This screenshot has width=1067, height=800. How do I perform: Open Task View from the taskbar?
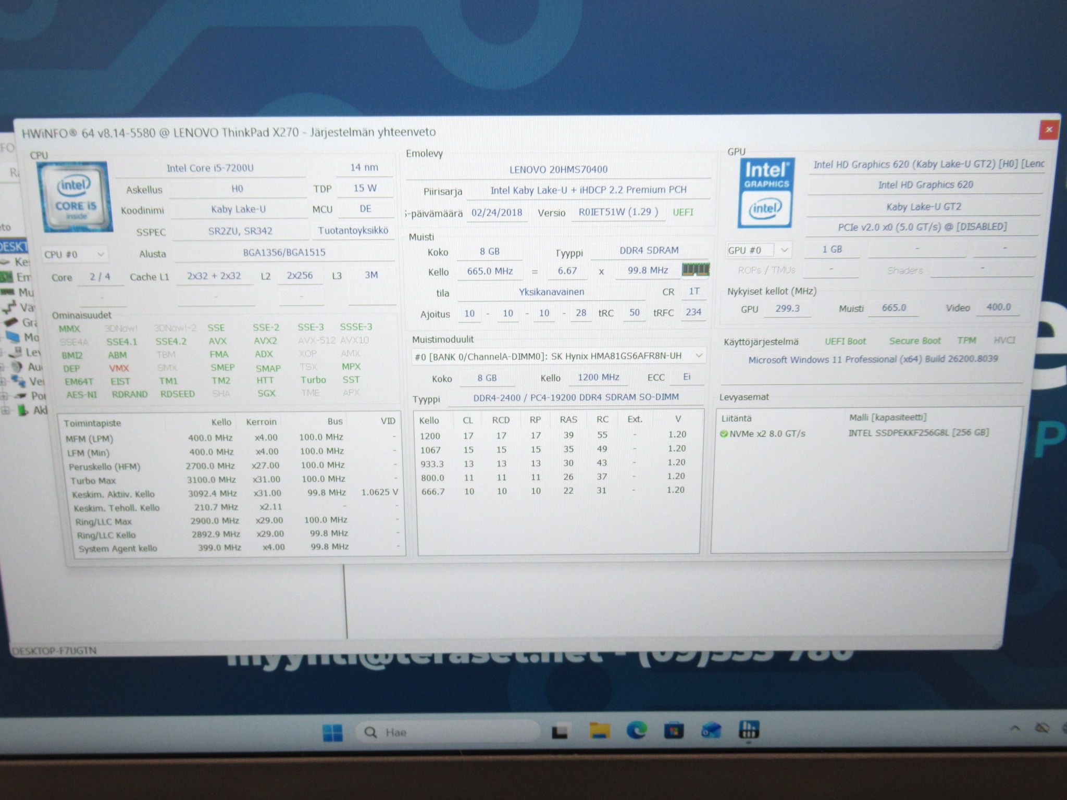pyautogui.click(x=560, y=732)
